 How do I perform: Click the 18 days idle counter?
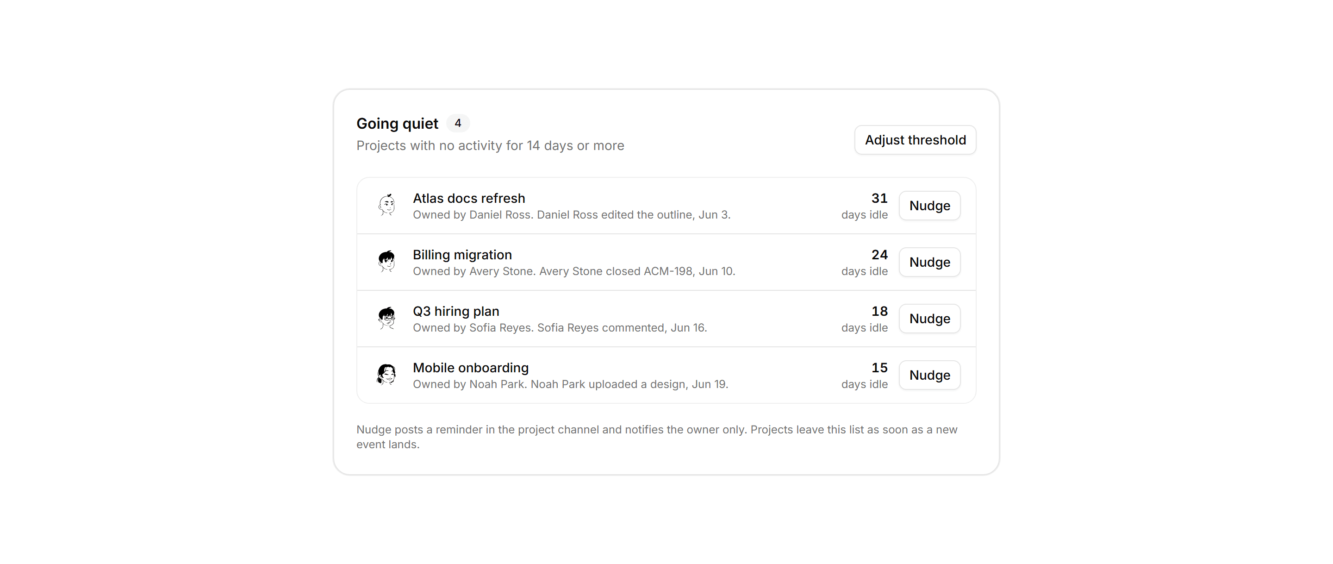(864, 319)
